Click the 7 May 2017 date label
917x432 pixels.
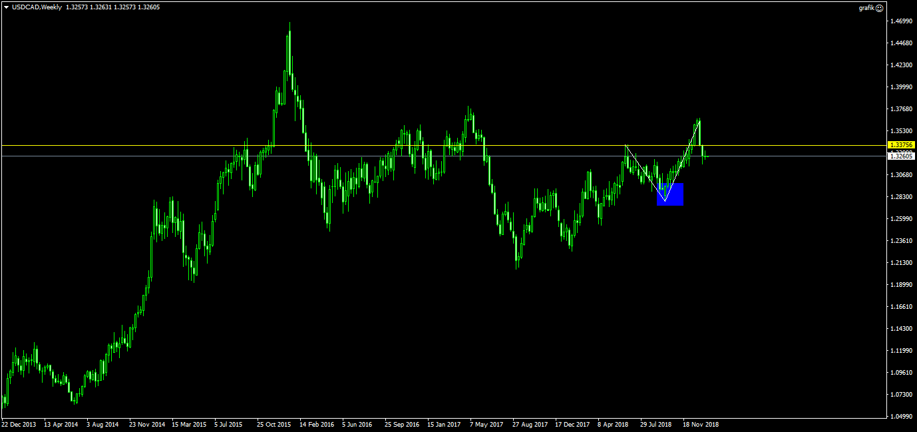pos(486,424)
